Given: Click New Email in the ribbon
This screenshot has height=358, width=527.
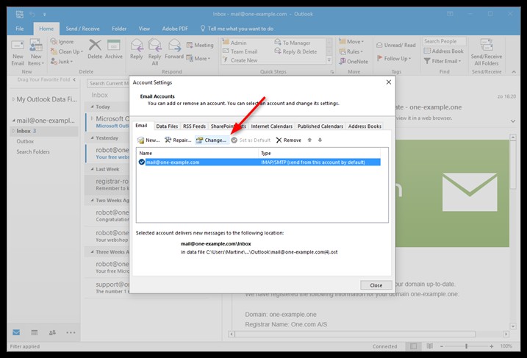Looking at the screenshot, I should (18, 53).
